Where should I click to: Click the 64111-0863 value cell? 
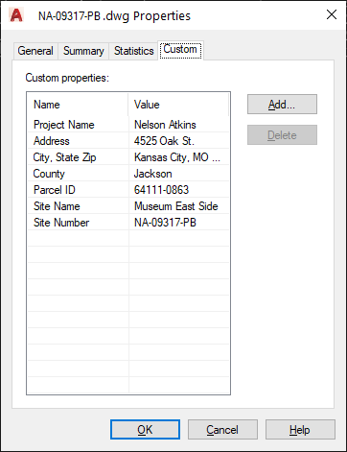pos(179,190)
